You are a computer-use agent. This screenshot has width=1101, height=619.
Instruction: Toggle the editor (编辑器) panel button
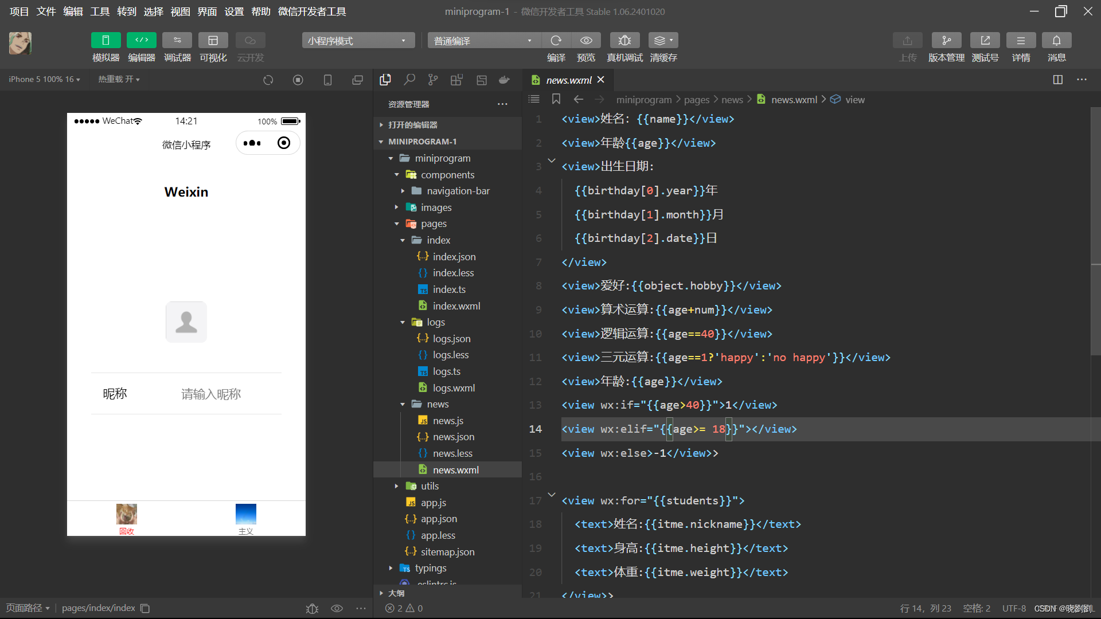pyautogui.click(x=141, y=40)
